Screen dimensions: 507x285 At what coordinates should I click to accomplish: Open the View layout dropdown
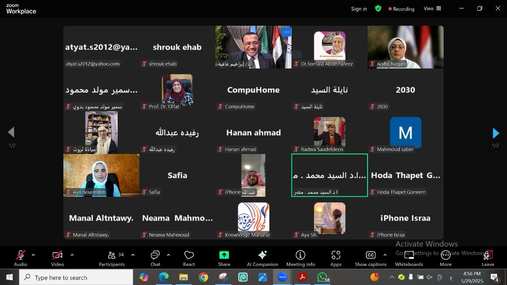point(433,8)
